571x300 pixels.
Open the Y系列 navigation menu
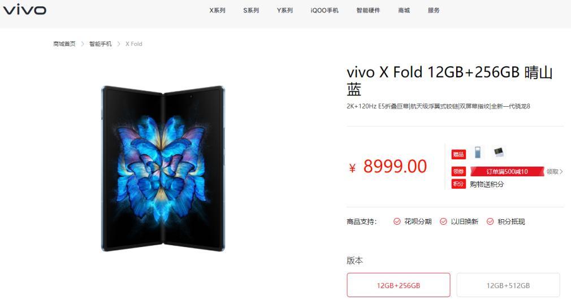coord(285,11)
